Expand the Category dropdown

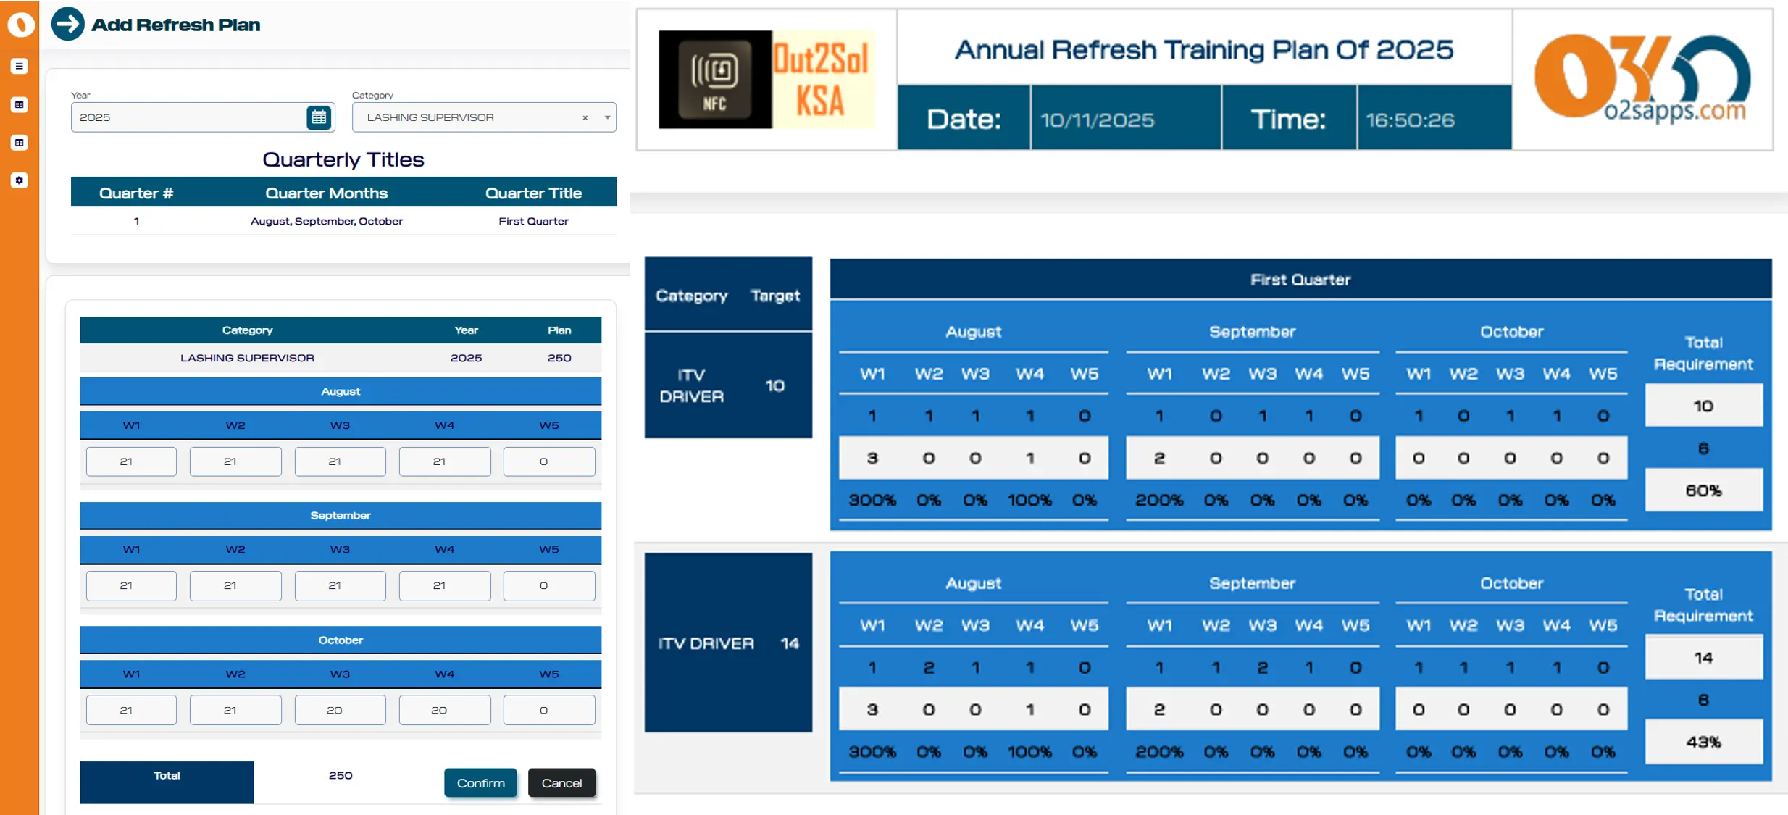[606, 117]
